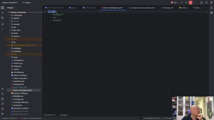
Task: Open tsconfig.node.json file
Action: tap(21, 102)
